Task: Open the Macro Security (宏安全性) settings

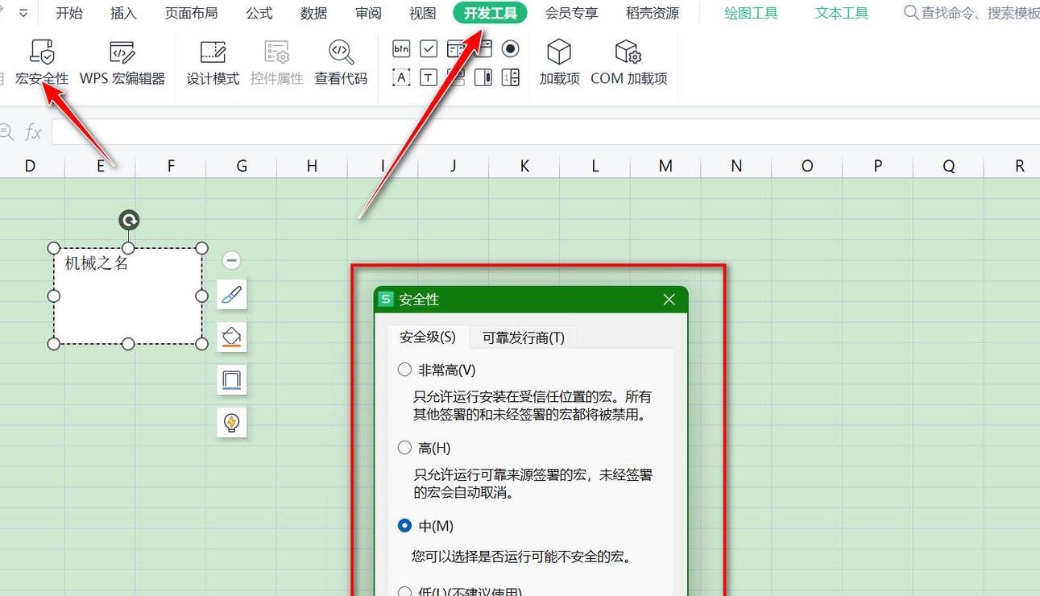Action: (42, 63)
